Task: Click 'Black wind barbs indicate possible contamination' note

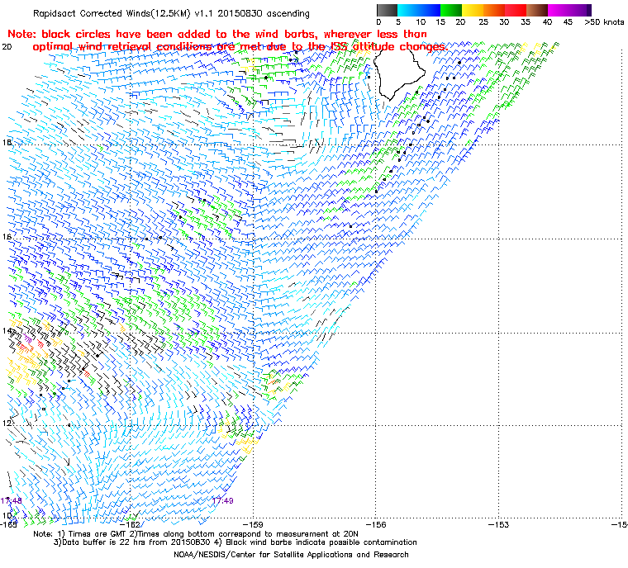Action: 321,542
